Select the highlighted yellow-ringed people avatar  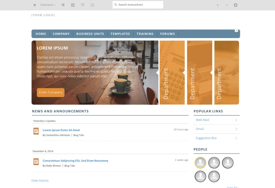tap(200, 163)
